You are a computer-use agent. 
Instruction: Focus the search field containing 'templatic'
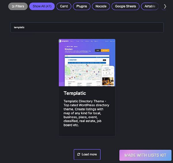[87, 27]
